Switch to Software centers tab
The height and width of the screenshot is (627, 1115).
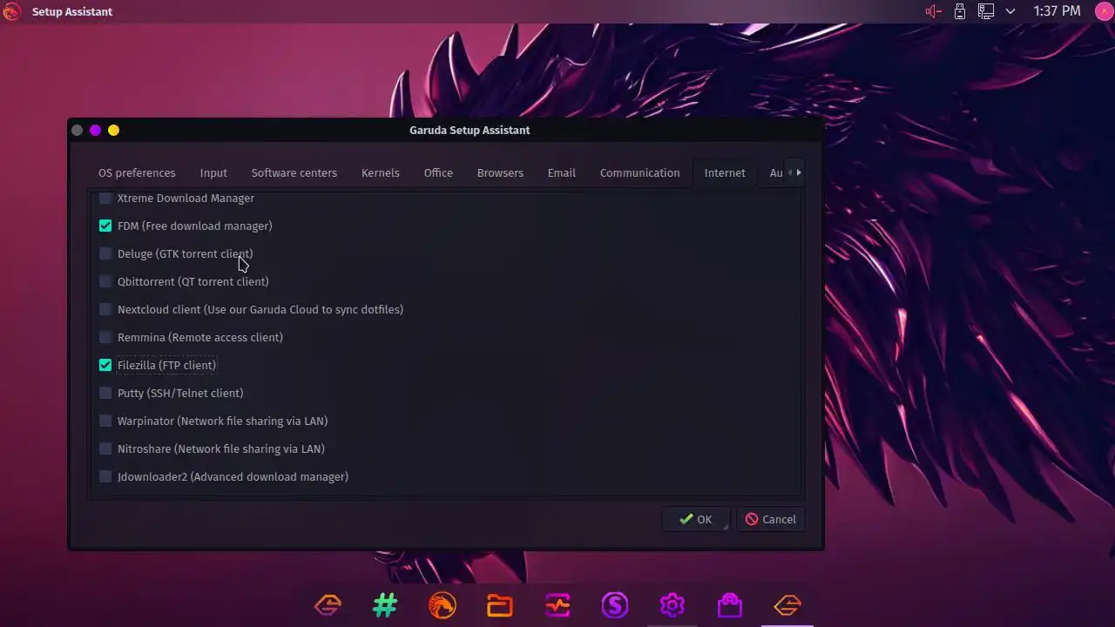click(294, 172)
